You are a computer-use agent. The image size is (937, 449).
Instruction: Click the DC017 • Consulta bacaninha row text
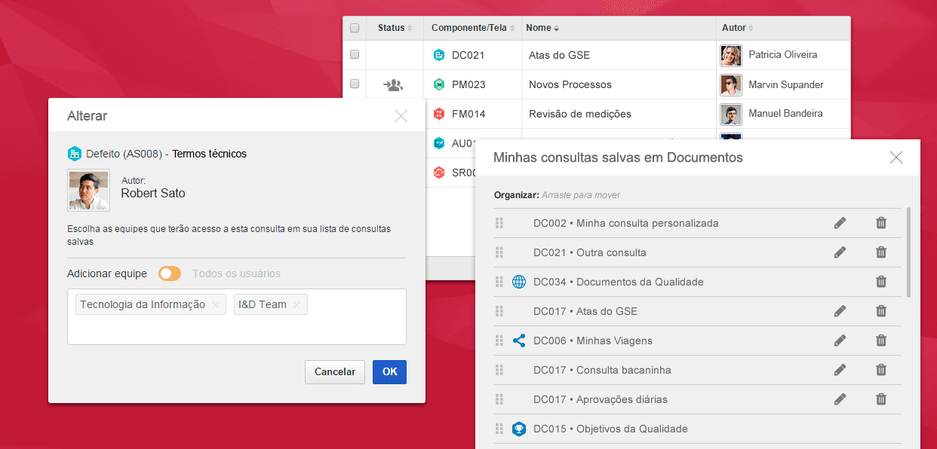tap(602, 370)
